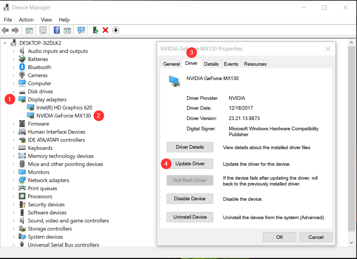Click the Batteries category icon
This screenshot has width=357, height=259.
tap(22, 59)
